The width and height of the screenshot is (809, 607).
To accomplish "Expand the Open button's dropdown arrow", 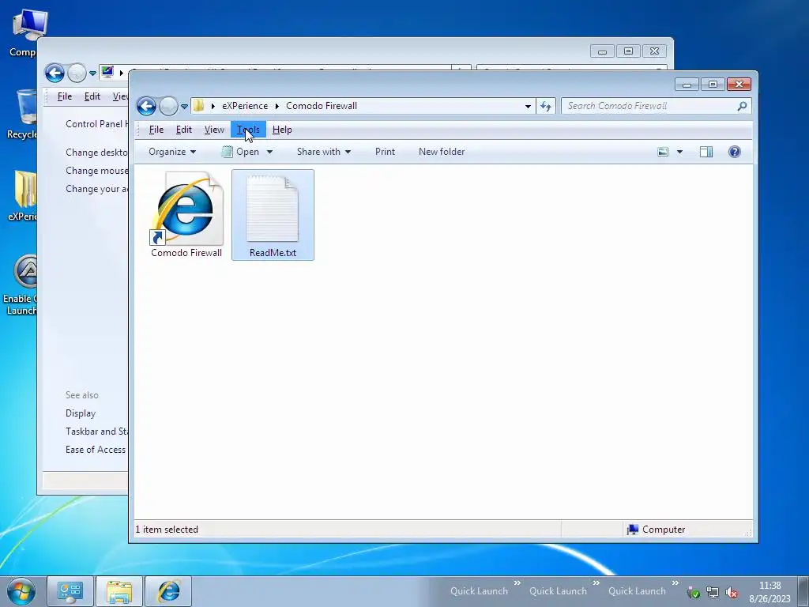I will pos(269,152).
